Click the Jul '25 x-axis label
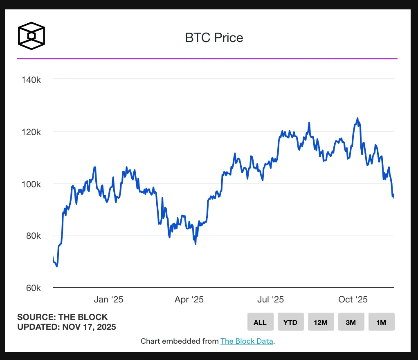This screenshot has height=360, width=418. point(270,300)
